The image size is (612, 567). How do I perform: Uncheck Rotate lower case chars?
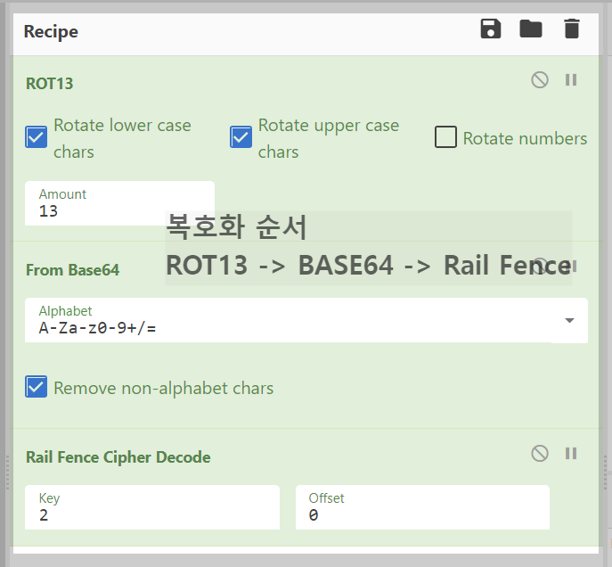(37, 137)
